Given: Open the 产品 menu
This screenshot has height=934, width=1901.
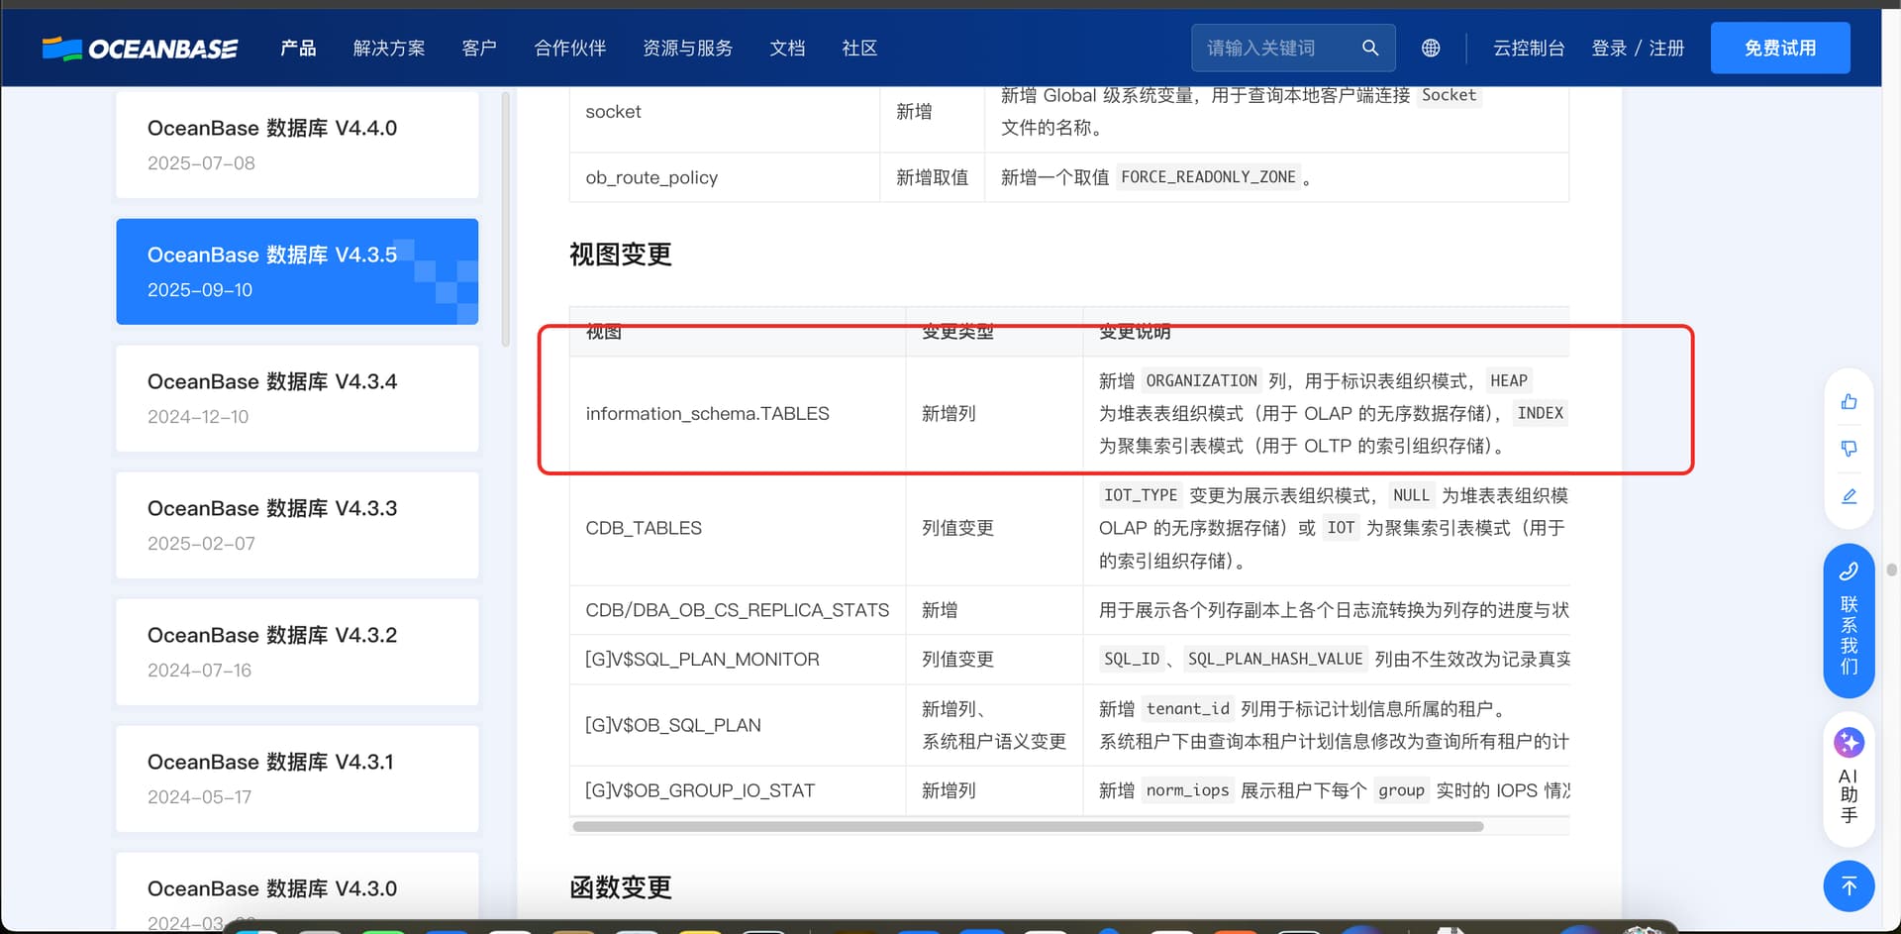Looking at the screenshot, I should (298, 49).
